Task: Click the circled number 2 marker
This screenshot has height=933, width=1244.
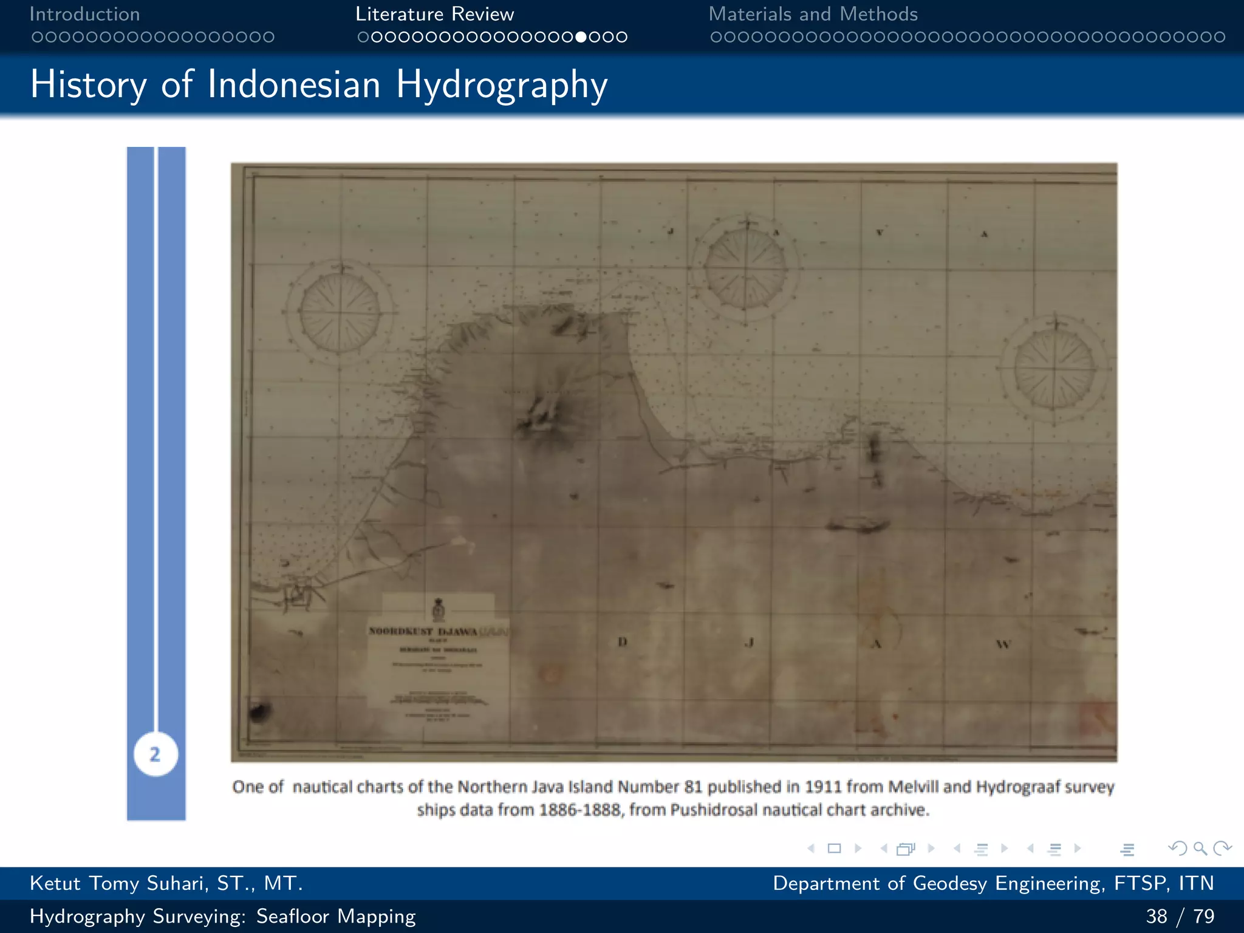Action: tap(155, 754)
